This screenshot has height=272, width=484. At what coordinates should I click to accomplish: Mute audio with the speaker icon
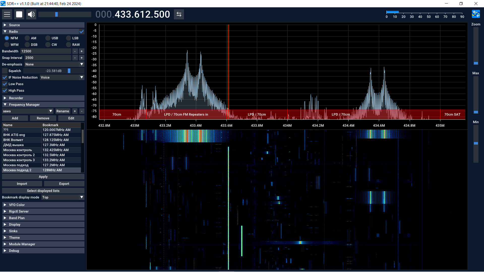(x=31, y=14)
